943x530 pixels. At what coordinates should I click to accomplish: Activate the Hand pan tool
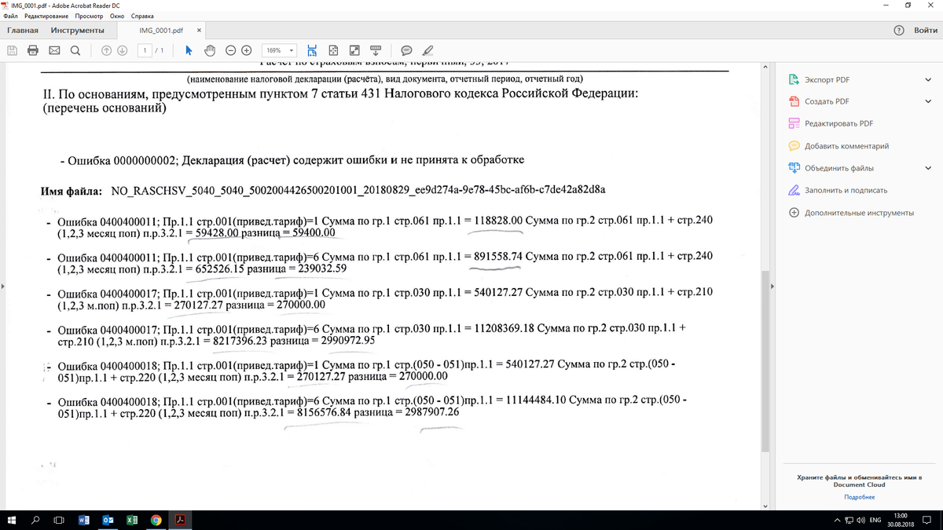pyautogui.click(x=210, y=49)
